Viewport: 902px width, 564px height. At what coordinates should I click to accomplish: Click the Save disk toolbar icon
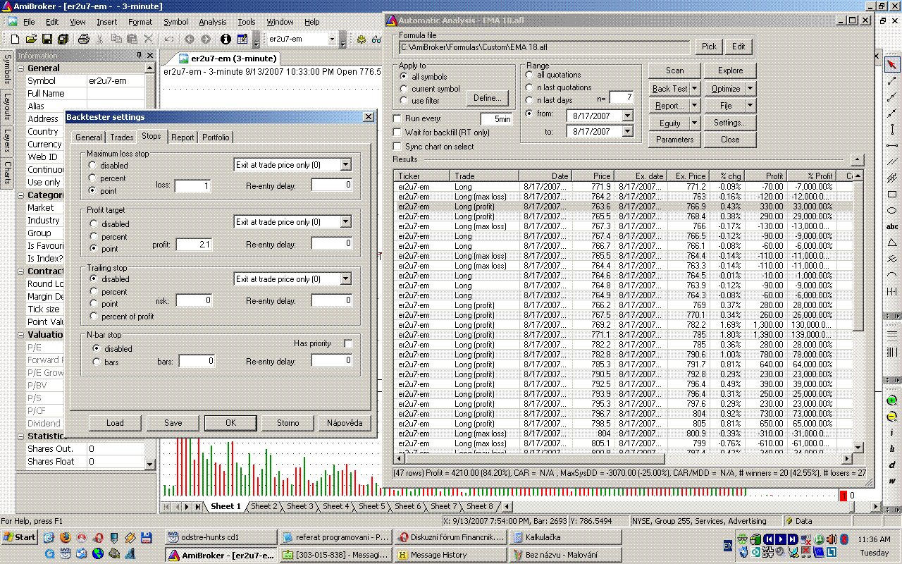[x=47, y=39]
